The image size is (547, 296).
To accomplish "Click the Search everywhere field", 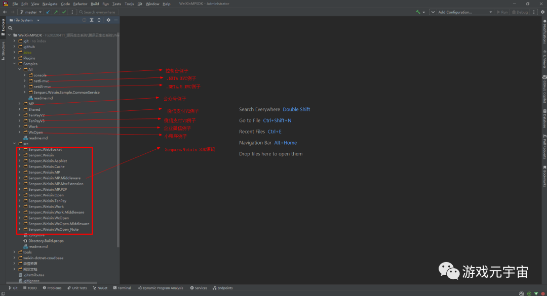I will point(98,12).
